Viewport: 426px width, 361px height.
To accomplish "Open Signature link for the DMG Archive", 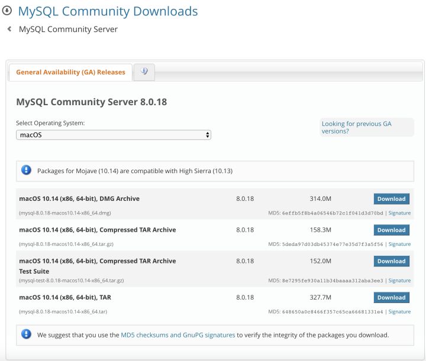I will coord(399,213).
